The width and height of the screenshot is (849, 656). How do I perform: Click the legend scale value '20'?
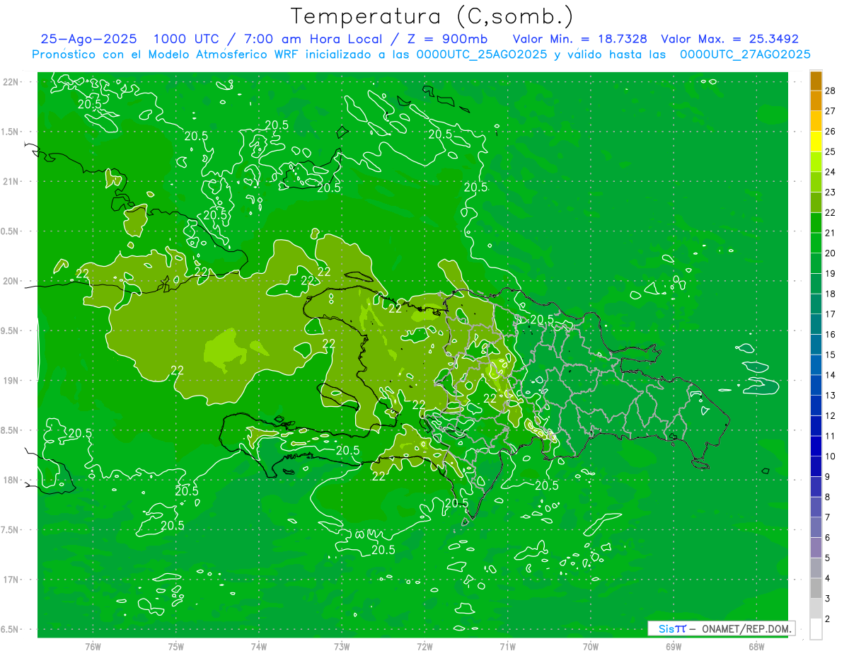point(831,253)
